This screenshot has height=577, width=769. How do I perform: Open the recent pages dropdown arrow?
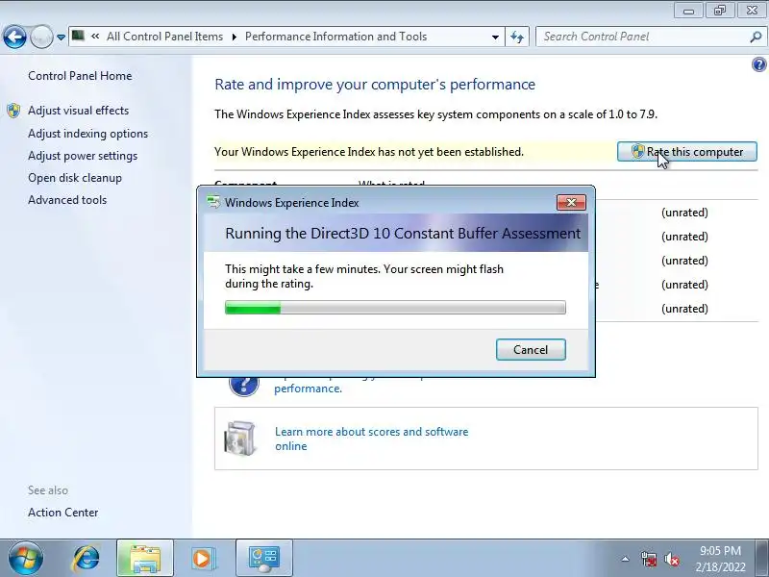[61, 38]
